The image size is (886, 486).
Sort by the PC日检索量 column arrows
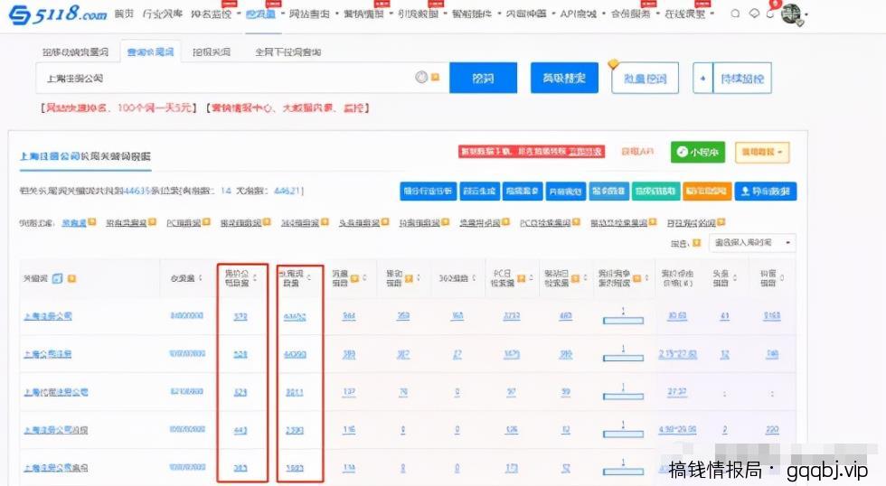click(531, 277)
